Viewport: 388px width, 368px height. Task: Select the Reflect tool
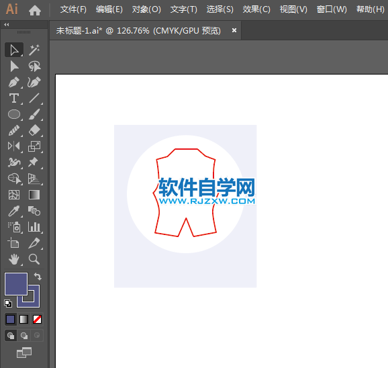click(x=14, y=146)
